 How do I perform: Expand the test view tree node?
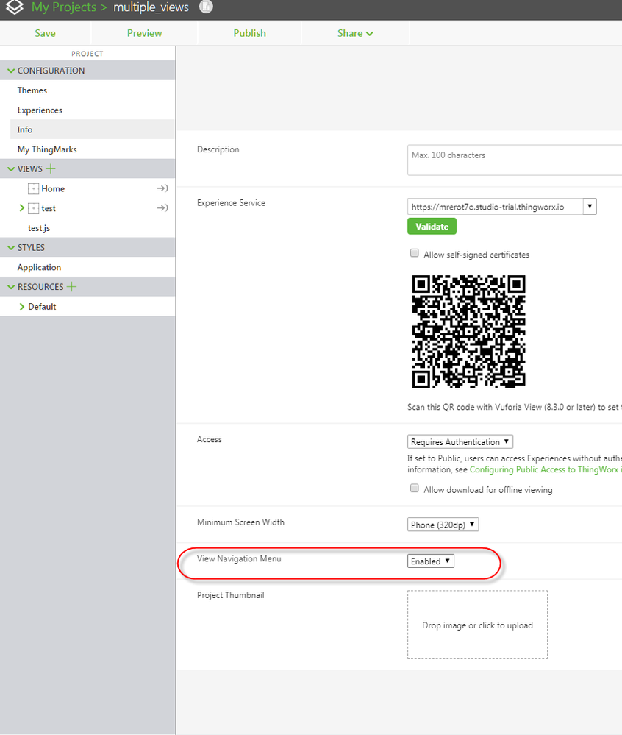click(x=21, y=209)
